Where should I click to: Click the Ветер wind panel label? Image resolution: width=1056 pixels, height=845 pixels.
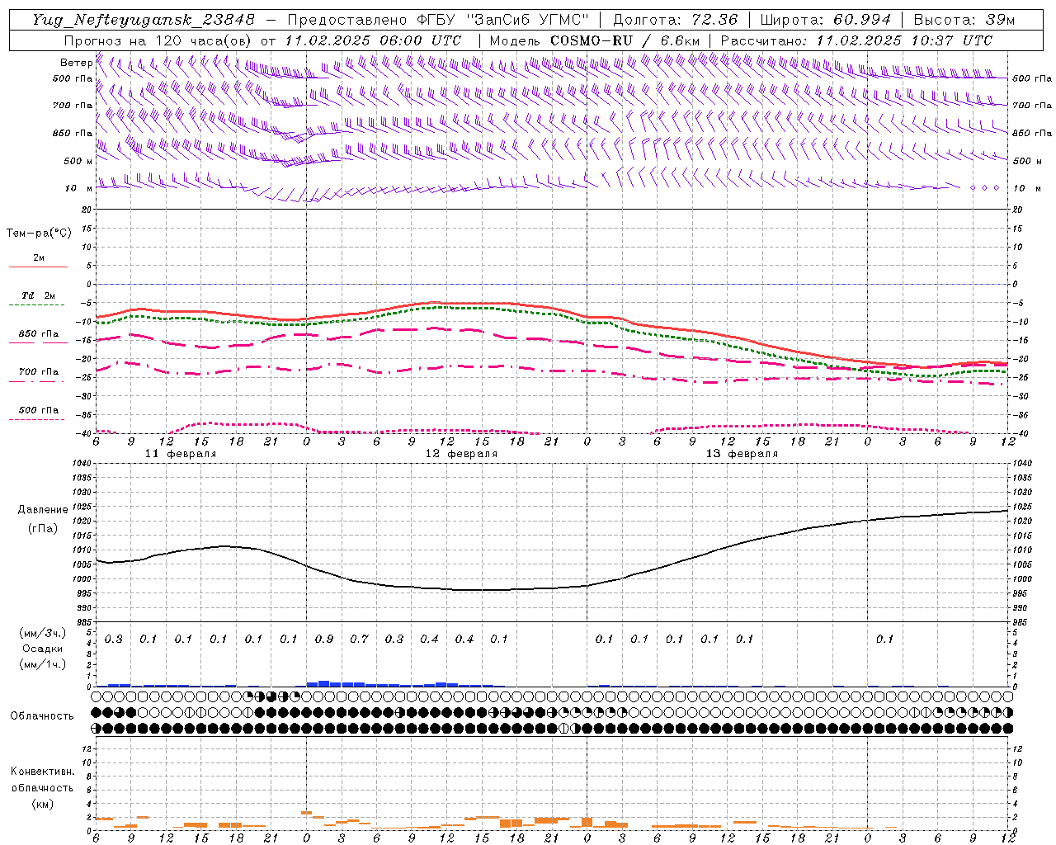pyautogui.click(x=76, y=63)
